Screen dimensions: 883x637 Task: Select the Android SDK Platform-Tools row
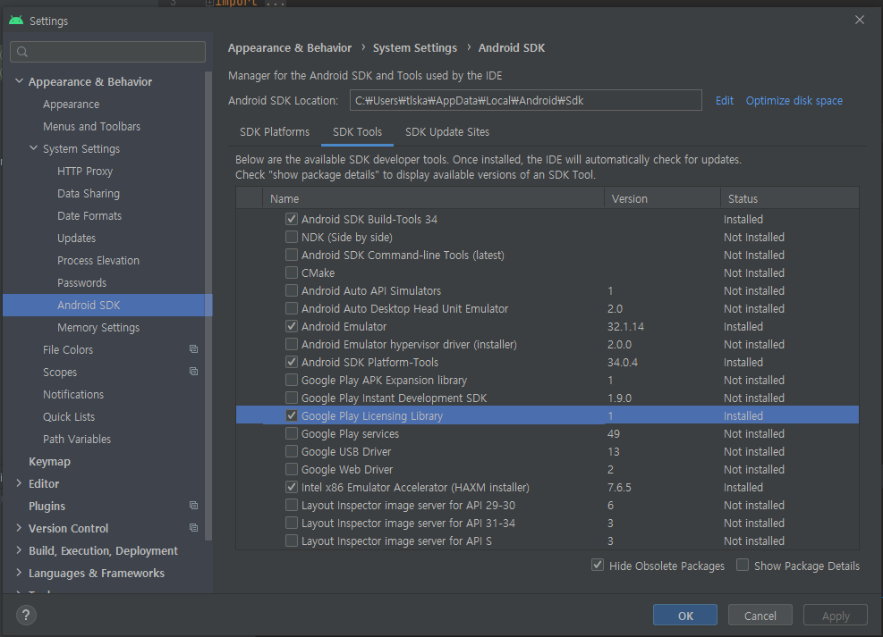pyautogui.click(x=548, y=362)
